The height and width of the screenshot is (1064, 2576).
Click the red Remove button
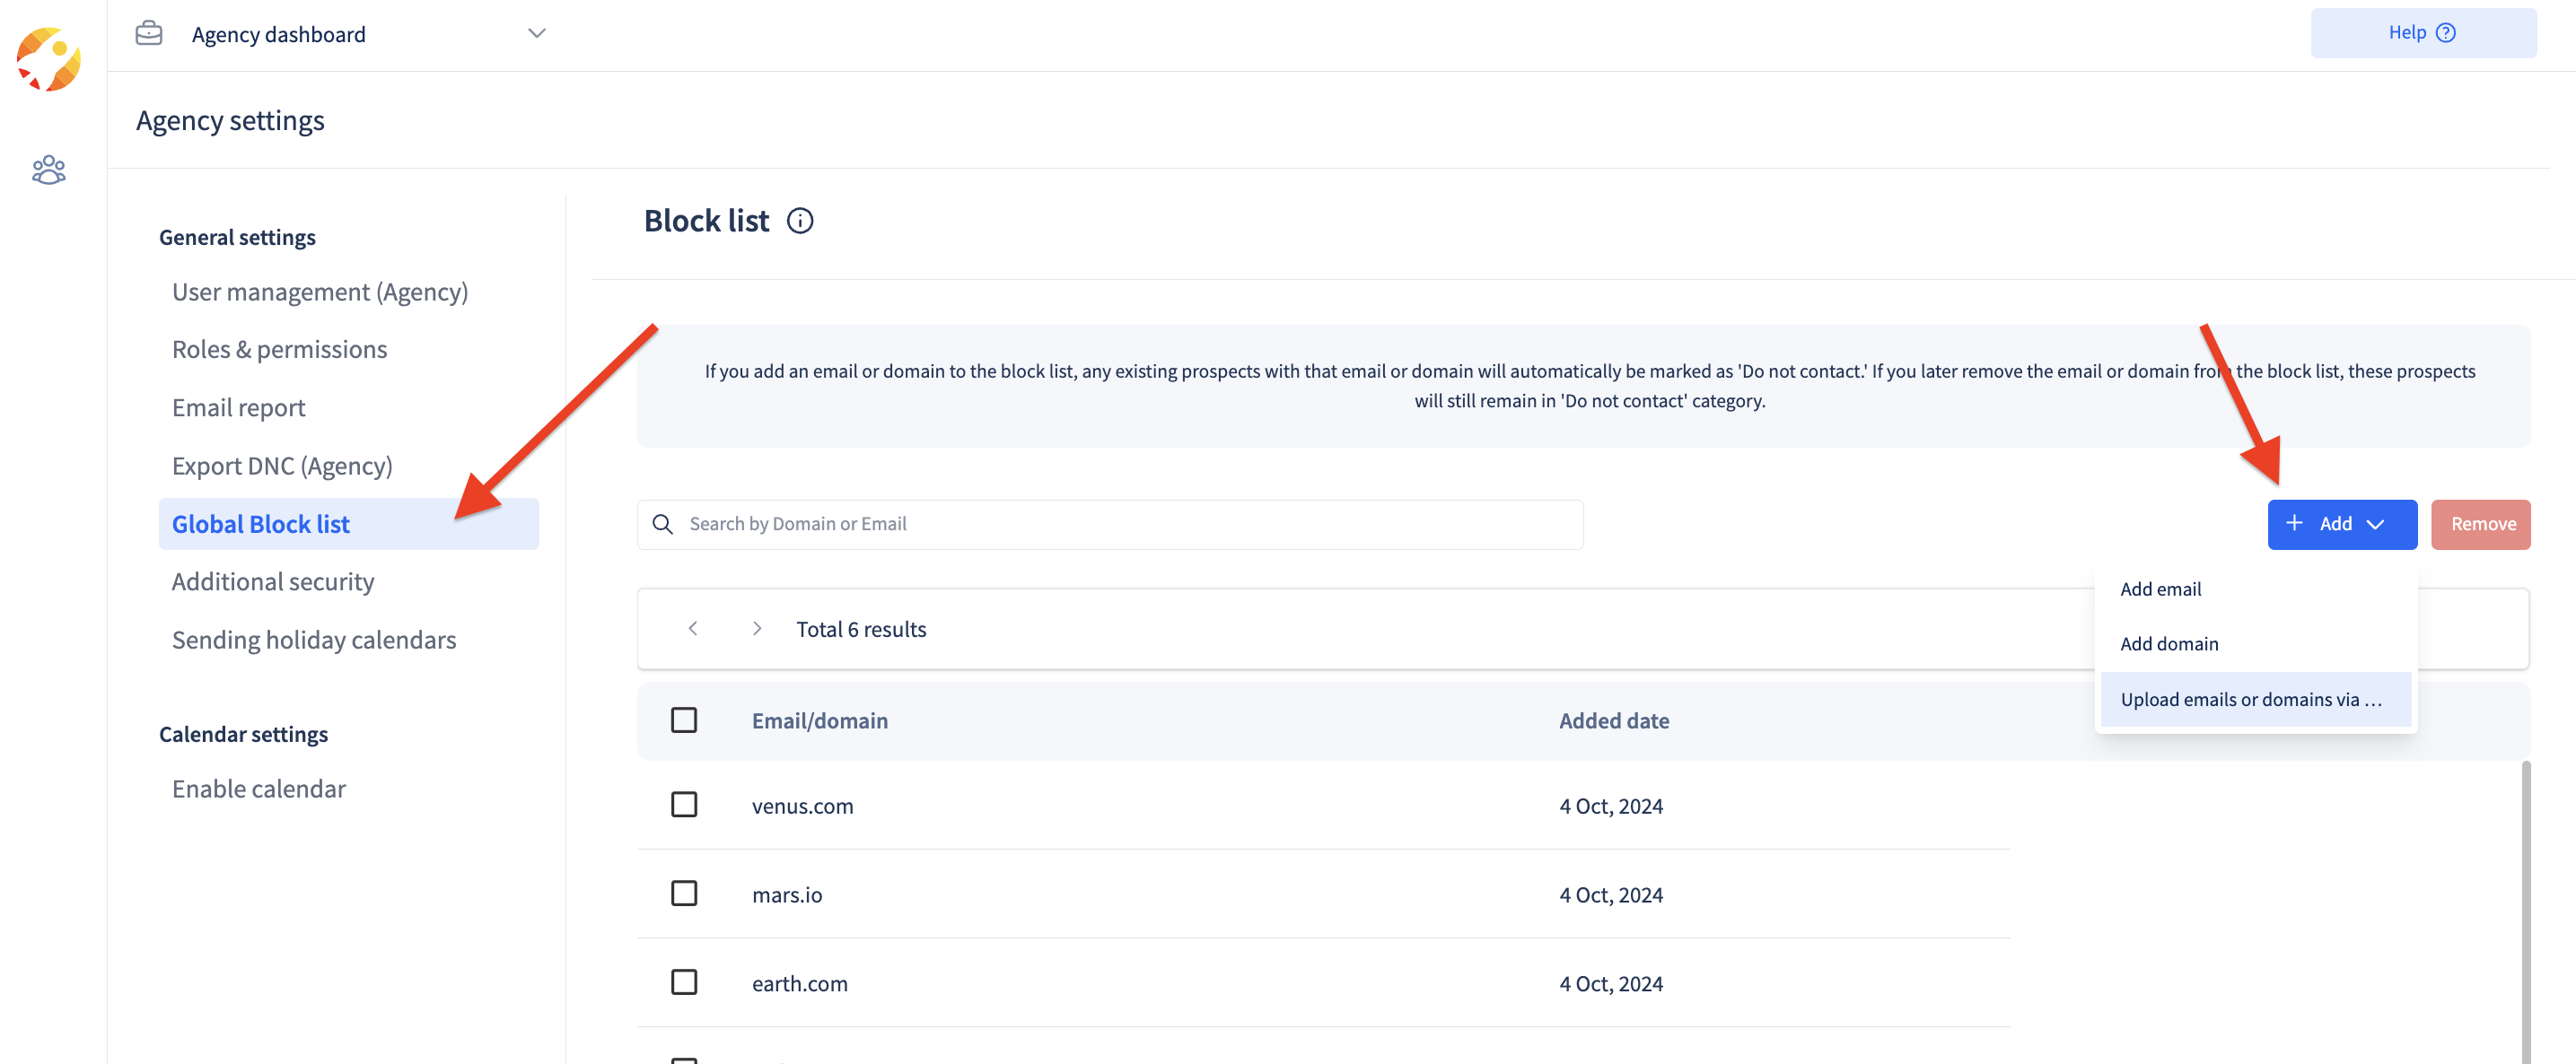2481,524
